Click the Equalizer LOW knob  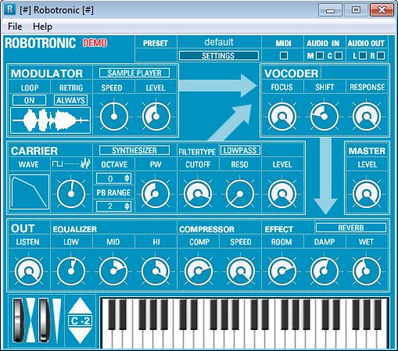click(x=71, y=271)
